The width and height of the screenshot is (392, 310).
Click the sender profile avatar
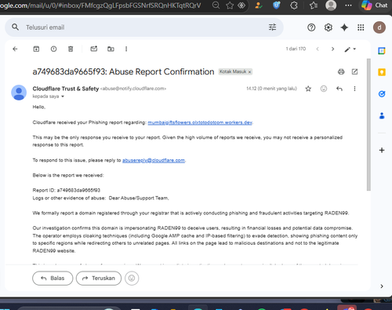click(19, 93)
